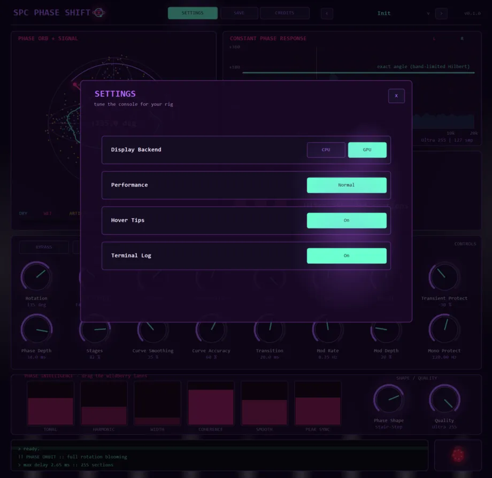
Task: Click the COHERENCE intelligence lane
Action: [211, 403]
